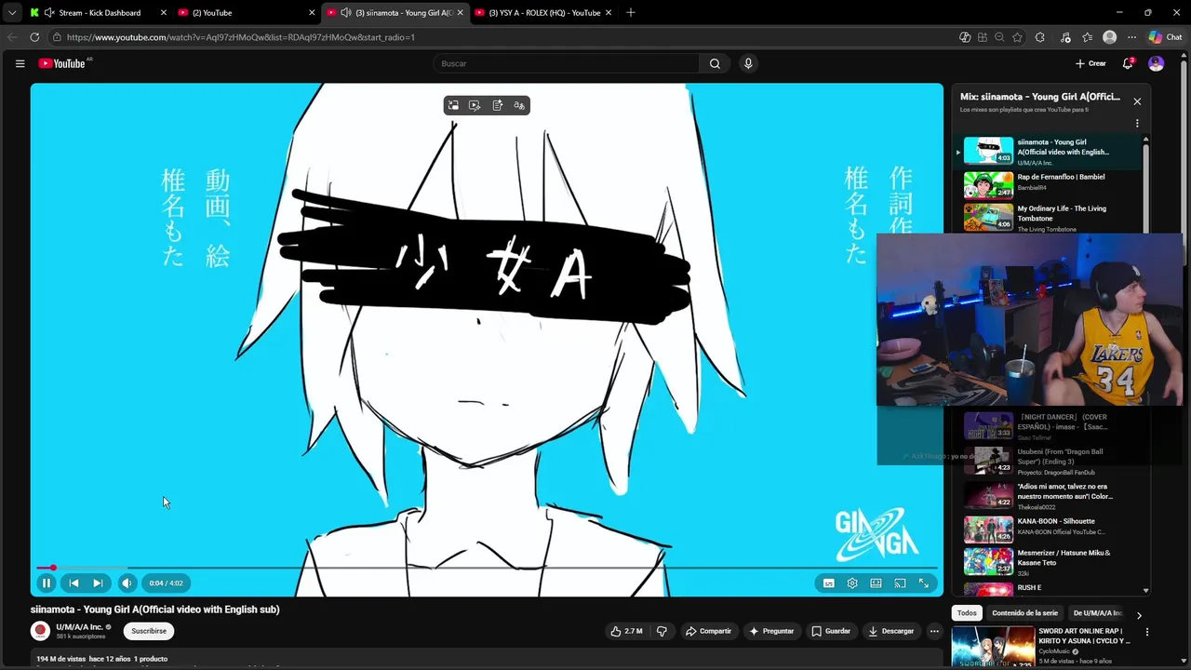Enter fullscreen on the video
The image size is (1191, 670).
pyautogui.click(x=924, y=583)
